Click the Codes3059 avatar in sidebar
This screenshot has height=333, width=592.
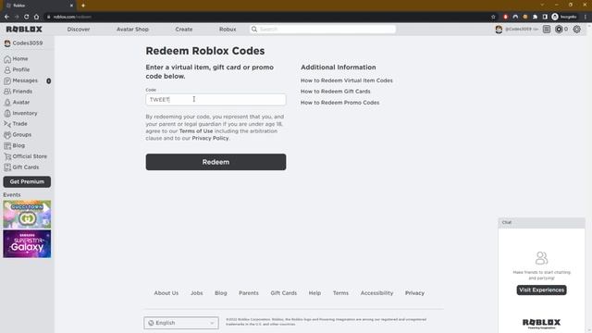click(x=7, y=43)
